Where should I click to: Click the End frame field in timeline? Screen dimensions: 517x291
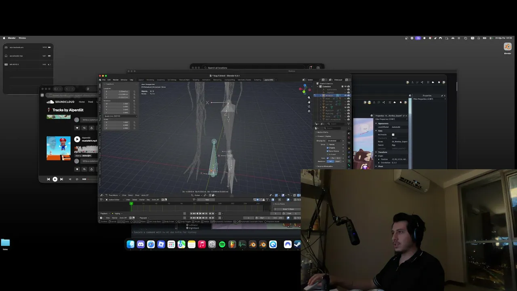277,218
